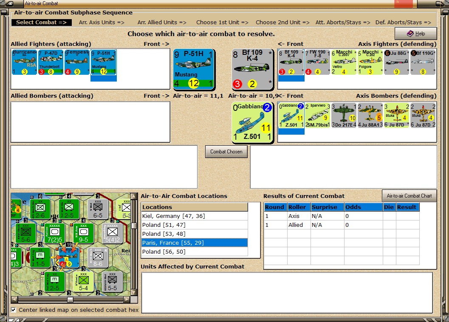Click the Combat Chosen button
Screen dimensions: 449x322
click(x=226, y=152)
